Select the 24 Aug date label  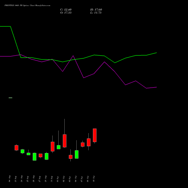coord(21,179)
